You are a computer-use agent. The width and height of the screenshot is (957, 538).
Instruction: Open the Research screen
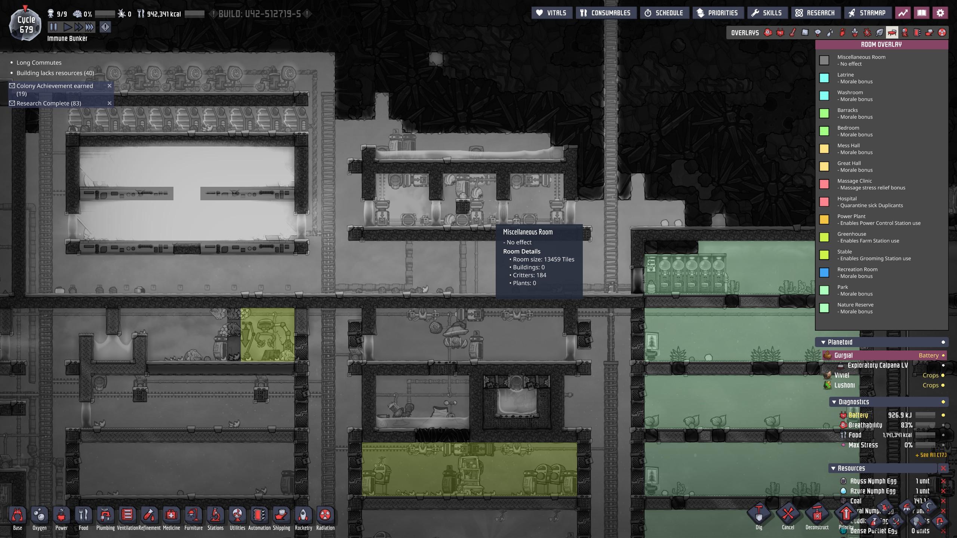tap(815, 13)
